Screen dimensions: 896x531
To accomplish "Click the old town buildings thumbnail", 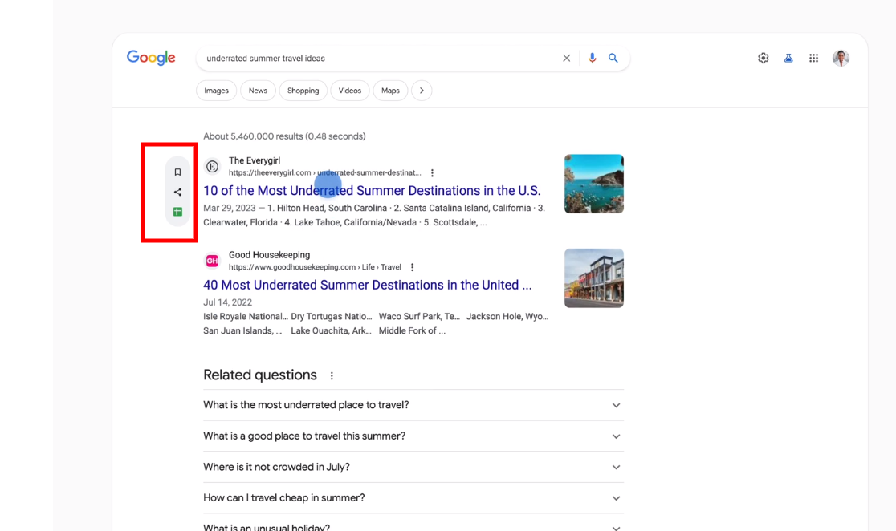I will click(x=594, y=278).
